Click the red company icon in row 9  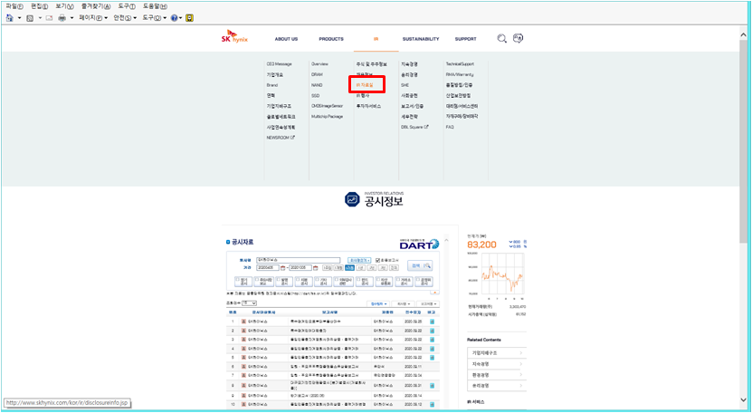[x=243, y=395]
